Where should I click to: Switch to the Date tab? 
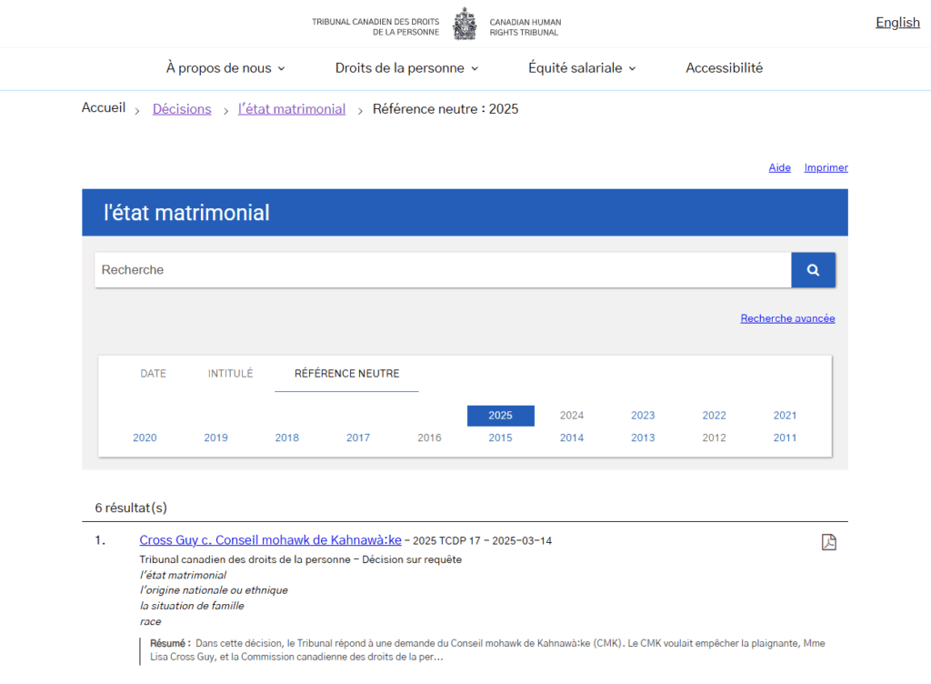(x=153, y=374)
